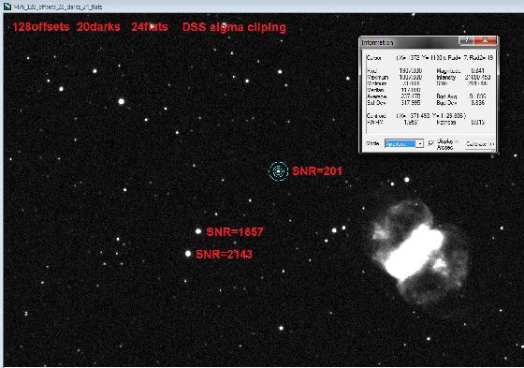This screenshot has width=524, height=368.
Task: Click the Calibrate >> button
Action: [479, 144]
